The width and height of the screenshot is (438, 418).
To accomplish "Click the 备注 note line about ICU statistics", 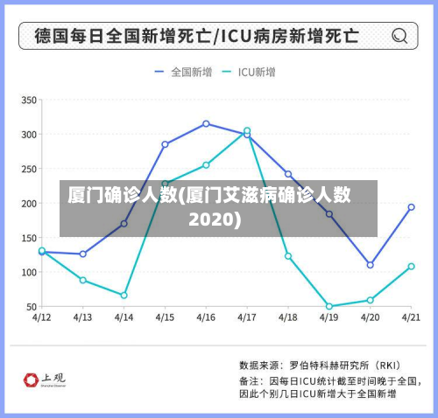I will [330, 381].
